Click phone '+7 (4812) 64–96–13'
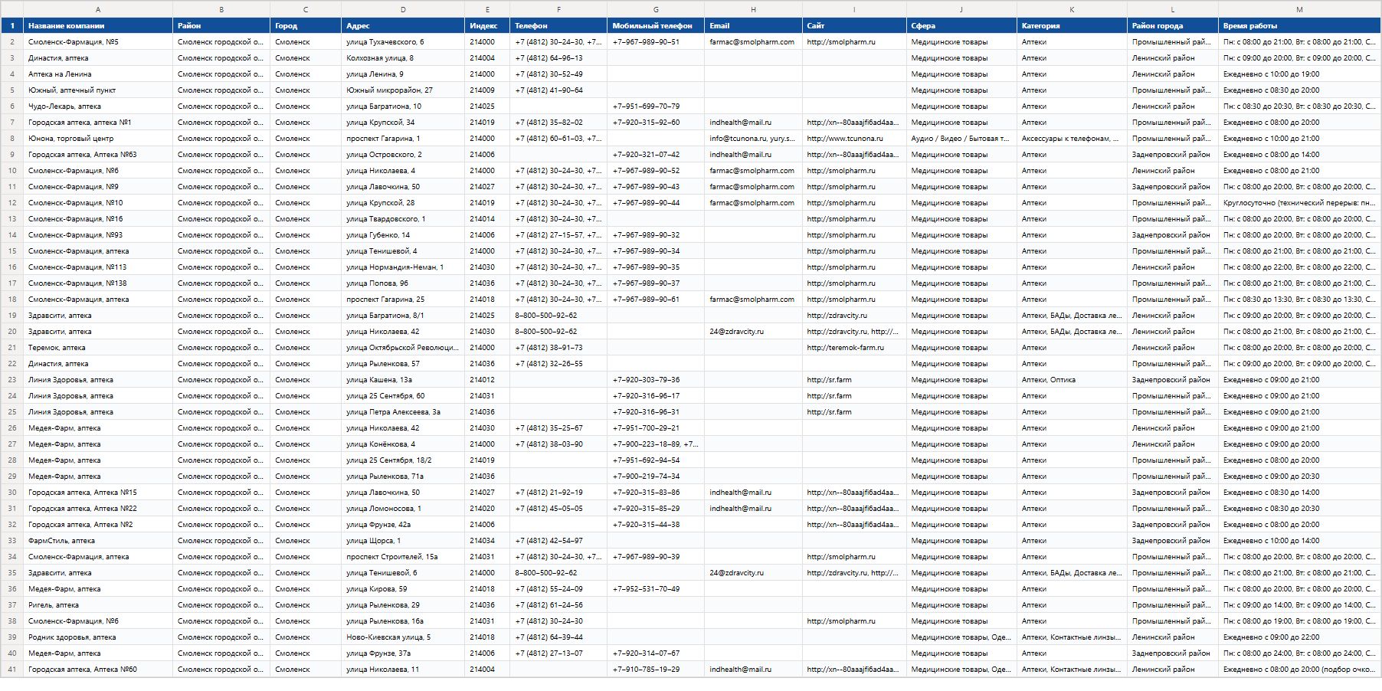The height and width of the screenshot is (691, 1382). pos(558,58)
